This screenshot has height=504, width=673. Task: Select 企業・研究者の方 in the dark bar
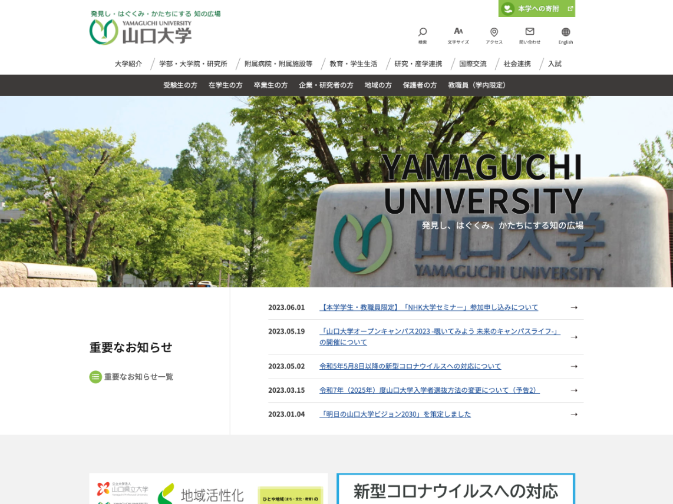pos(326,85)
